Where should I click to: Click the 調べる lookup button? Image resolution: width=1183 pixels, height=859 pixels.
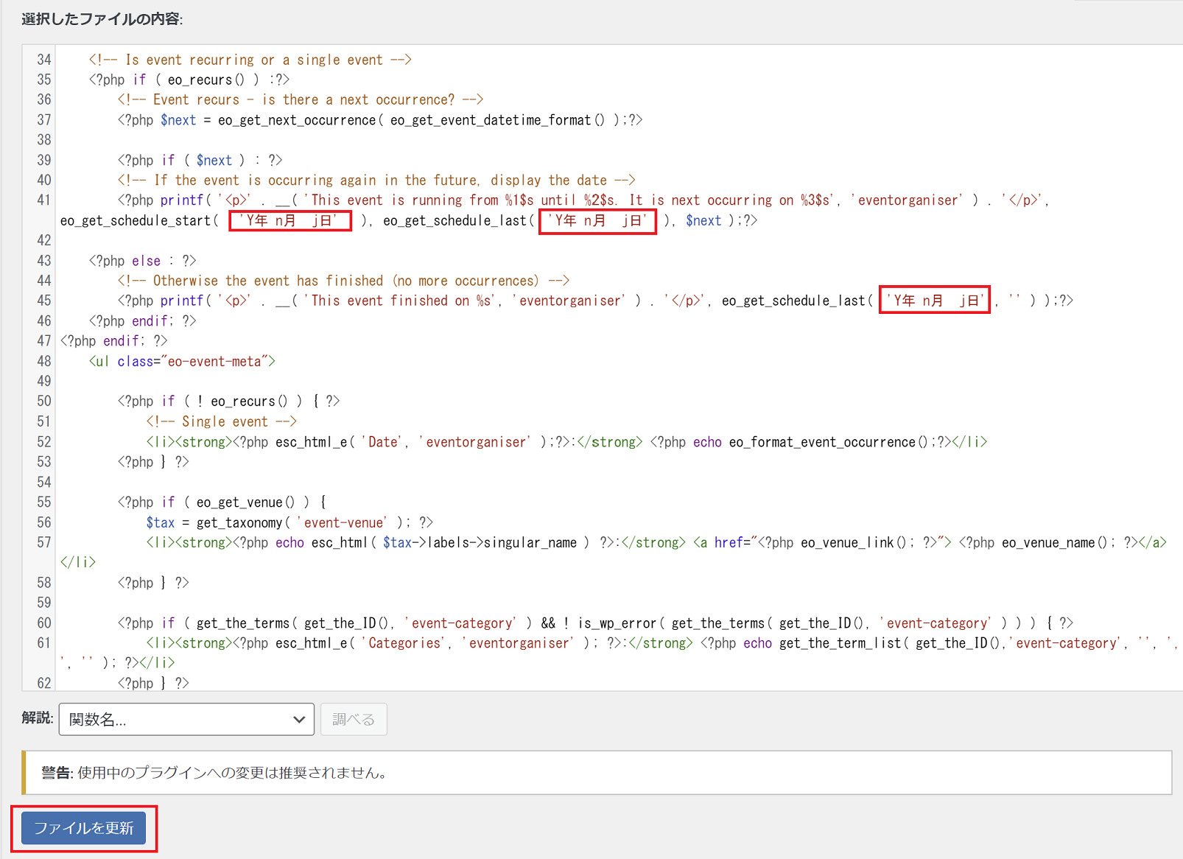[354, 719]
